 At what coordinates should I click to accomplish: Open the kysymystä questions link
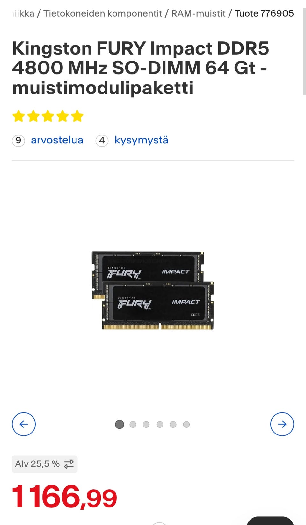click(142, 140)
